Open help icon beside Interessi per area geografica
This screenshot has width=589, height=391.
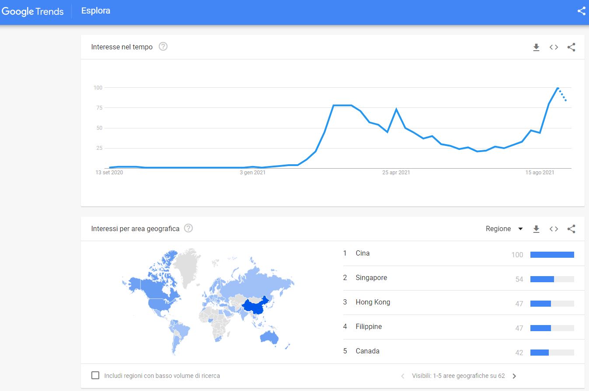point(188,228)
